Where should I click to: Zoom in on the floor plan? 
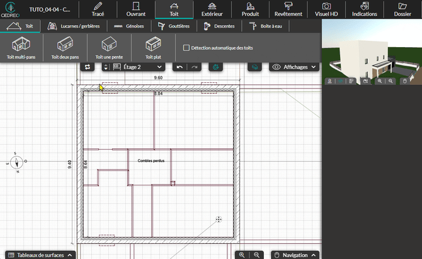click(242, 255)
